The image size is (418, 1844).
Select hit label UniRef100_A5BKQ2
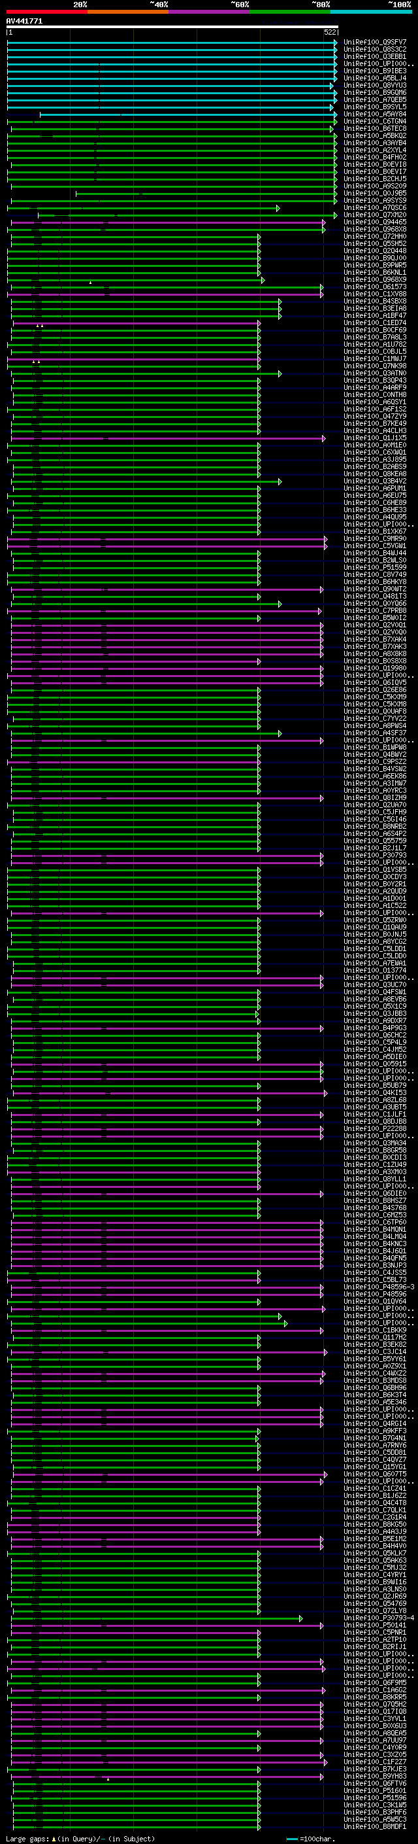tap(375, 136)
